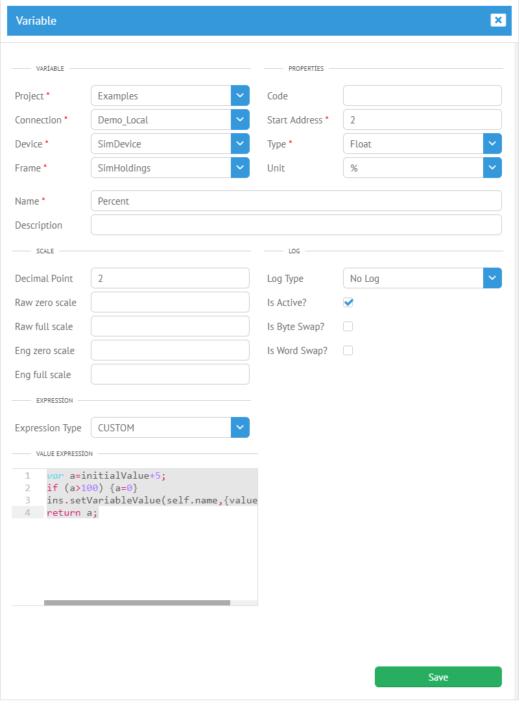Focus the Raw full scale field
524x708 pixels.
coord(170,327)
